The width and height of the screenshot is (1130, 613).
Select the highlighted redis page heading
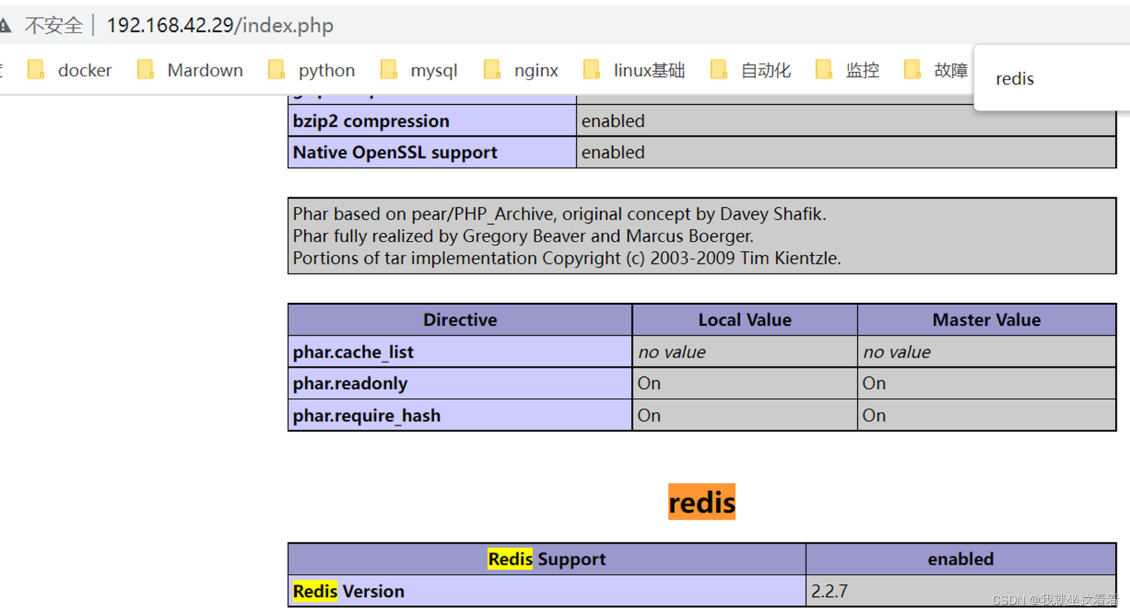(x=701, y=502)
